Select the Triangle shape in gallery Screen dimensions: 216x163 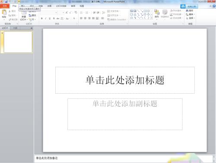pos(135,14)
